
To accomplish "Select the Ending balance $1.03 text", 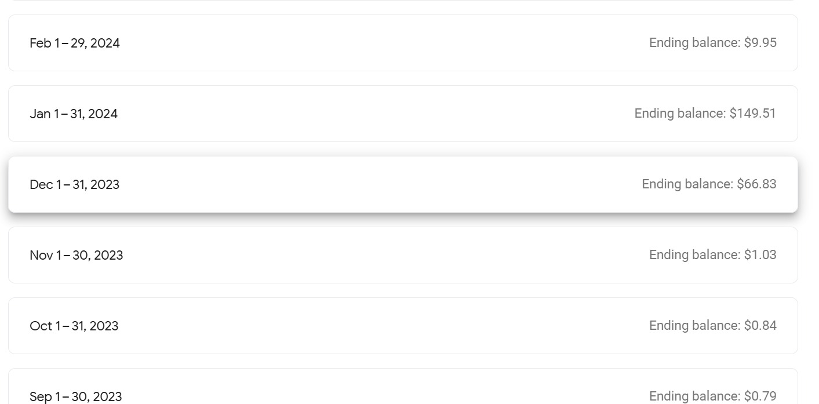I will point(713,255).
